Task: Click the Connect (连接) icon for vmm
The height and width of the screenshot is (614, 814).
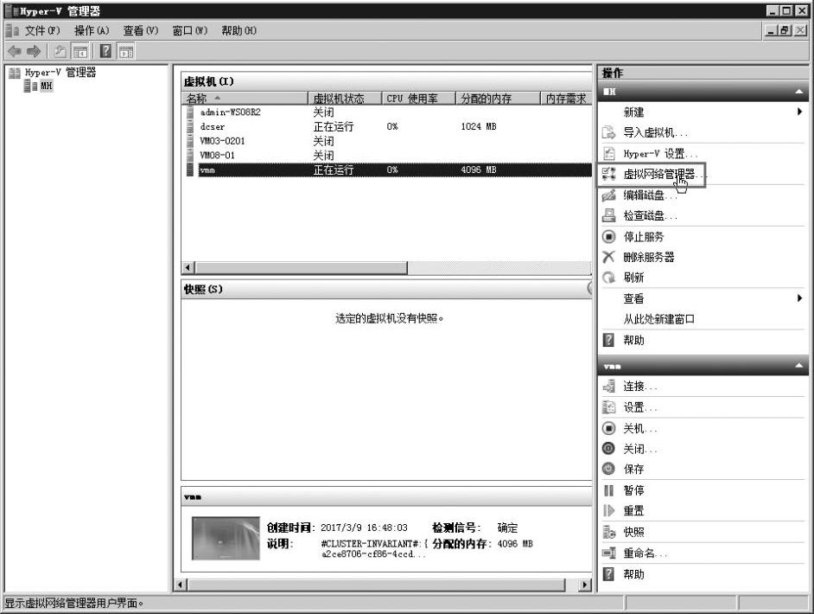Action: [608, 386]
